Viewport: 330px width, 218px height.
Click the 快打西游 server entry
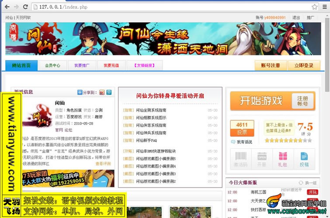tap(258, 210)
